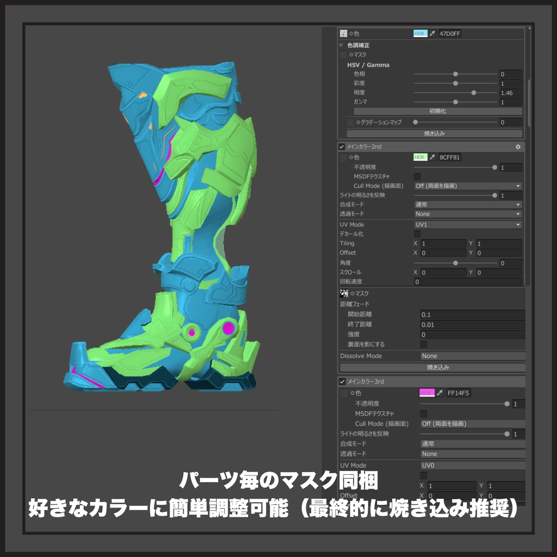Viewport: 557px width, 557px height.
Task: Click the checkered mask texture thumbnail
Action: tap(343, 294)
